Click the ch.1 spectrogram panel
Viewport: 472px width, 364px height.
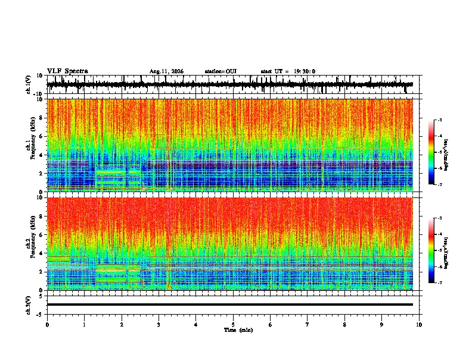click(230, 145)
